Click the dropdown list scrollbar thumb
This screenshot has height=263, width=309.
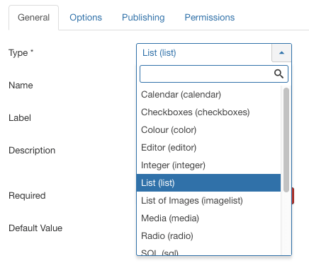[286, 140]
